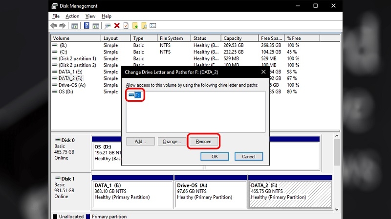Sort by the Type column header
The image size is (391, 219).
[x=144, y=38]
